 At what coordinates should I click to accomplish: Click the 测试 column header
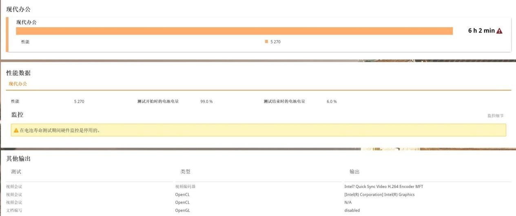pos(16,172)
